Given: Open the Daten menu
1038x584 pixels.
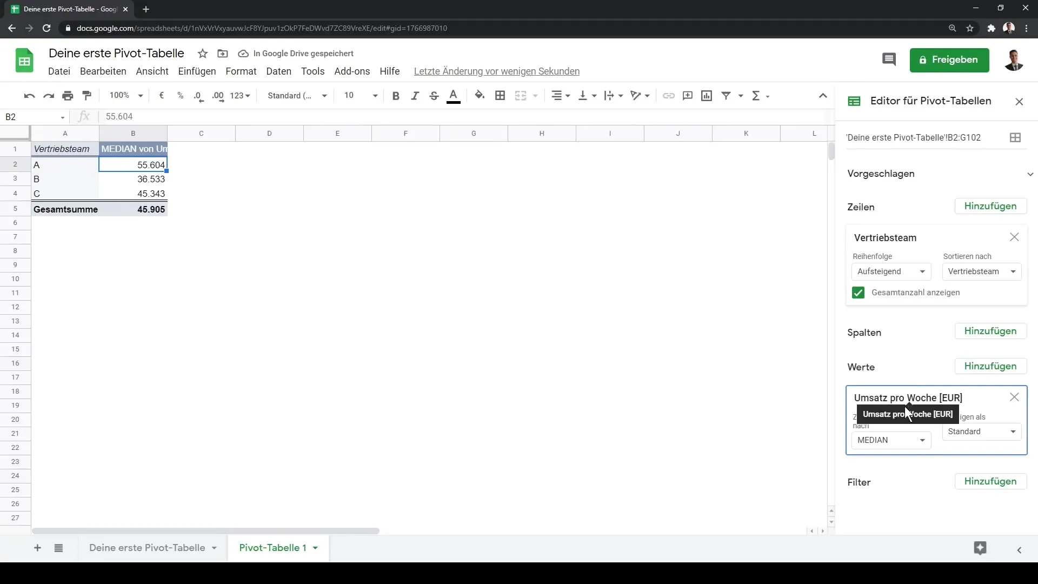Looking at the screenshot, I should coord(278,71).
